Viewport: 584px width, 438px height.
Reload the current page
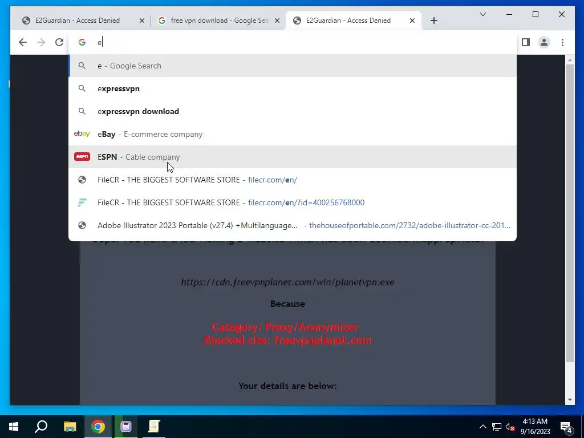tap(59, 42)
